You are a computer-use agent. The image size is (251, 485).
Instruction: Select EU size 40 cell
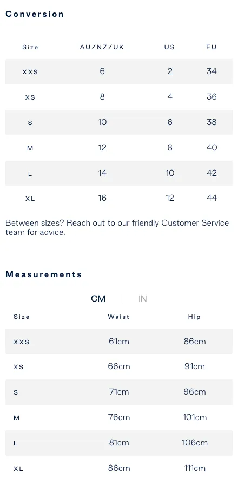[212, 148]
